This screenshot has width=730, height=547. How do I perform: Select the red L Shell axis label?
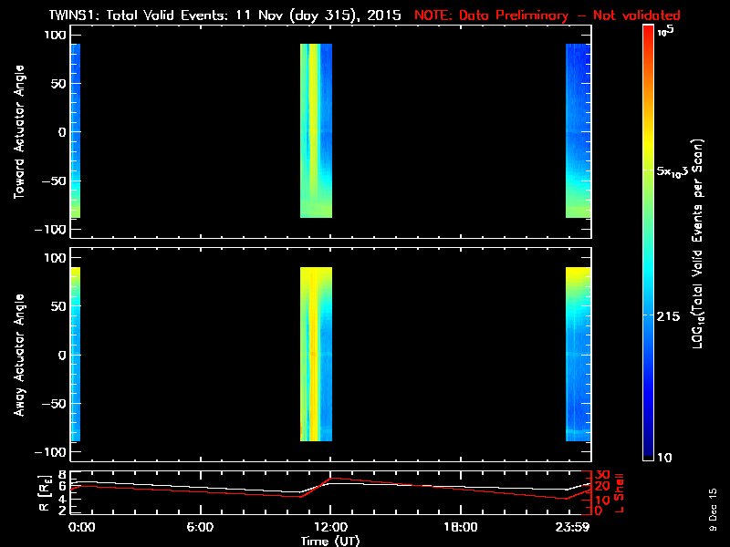pyautogui.click(x=620, y=490)
